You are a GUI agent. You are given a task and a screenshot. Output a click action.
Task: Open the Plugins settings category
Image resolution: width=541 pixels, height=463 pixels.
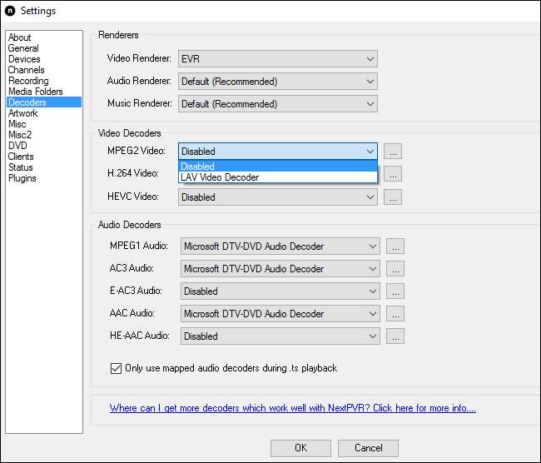22,178
